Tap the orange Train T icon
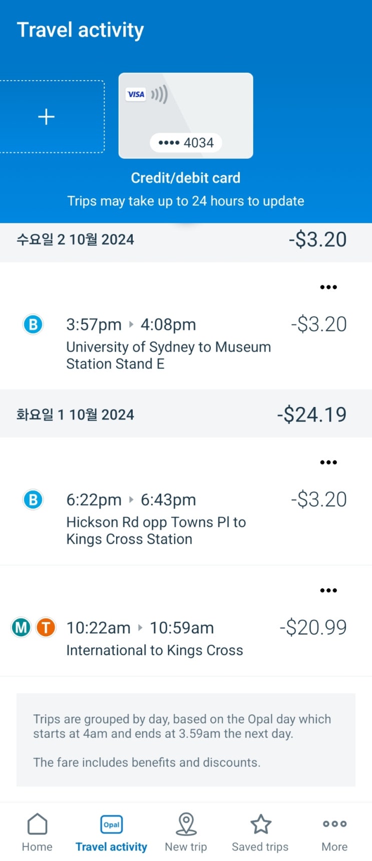Image resolution: width=372 pixels, height=861 pixels. coord(46,627)
